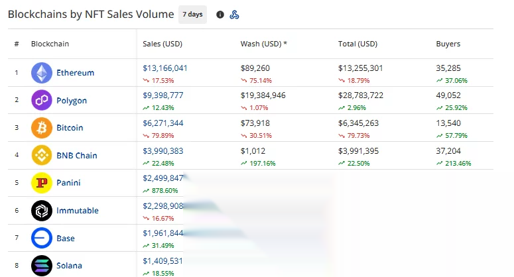Click Ethereum buyers count 35,285

point(448,68)
